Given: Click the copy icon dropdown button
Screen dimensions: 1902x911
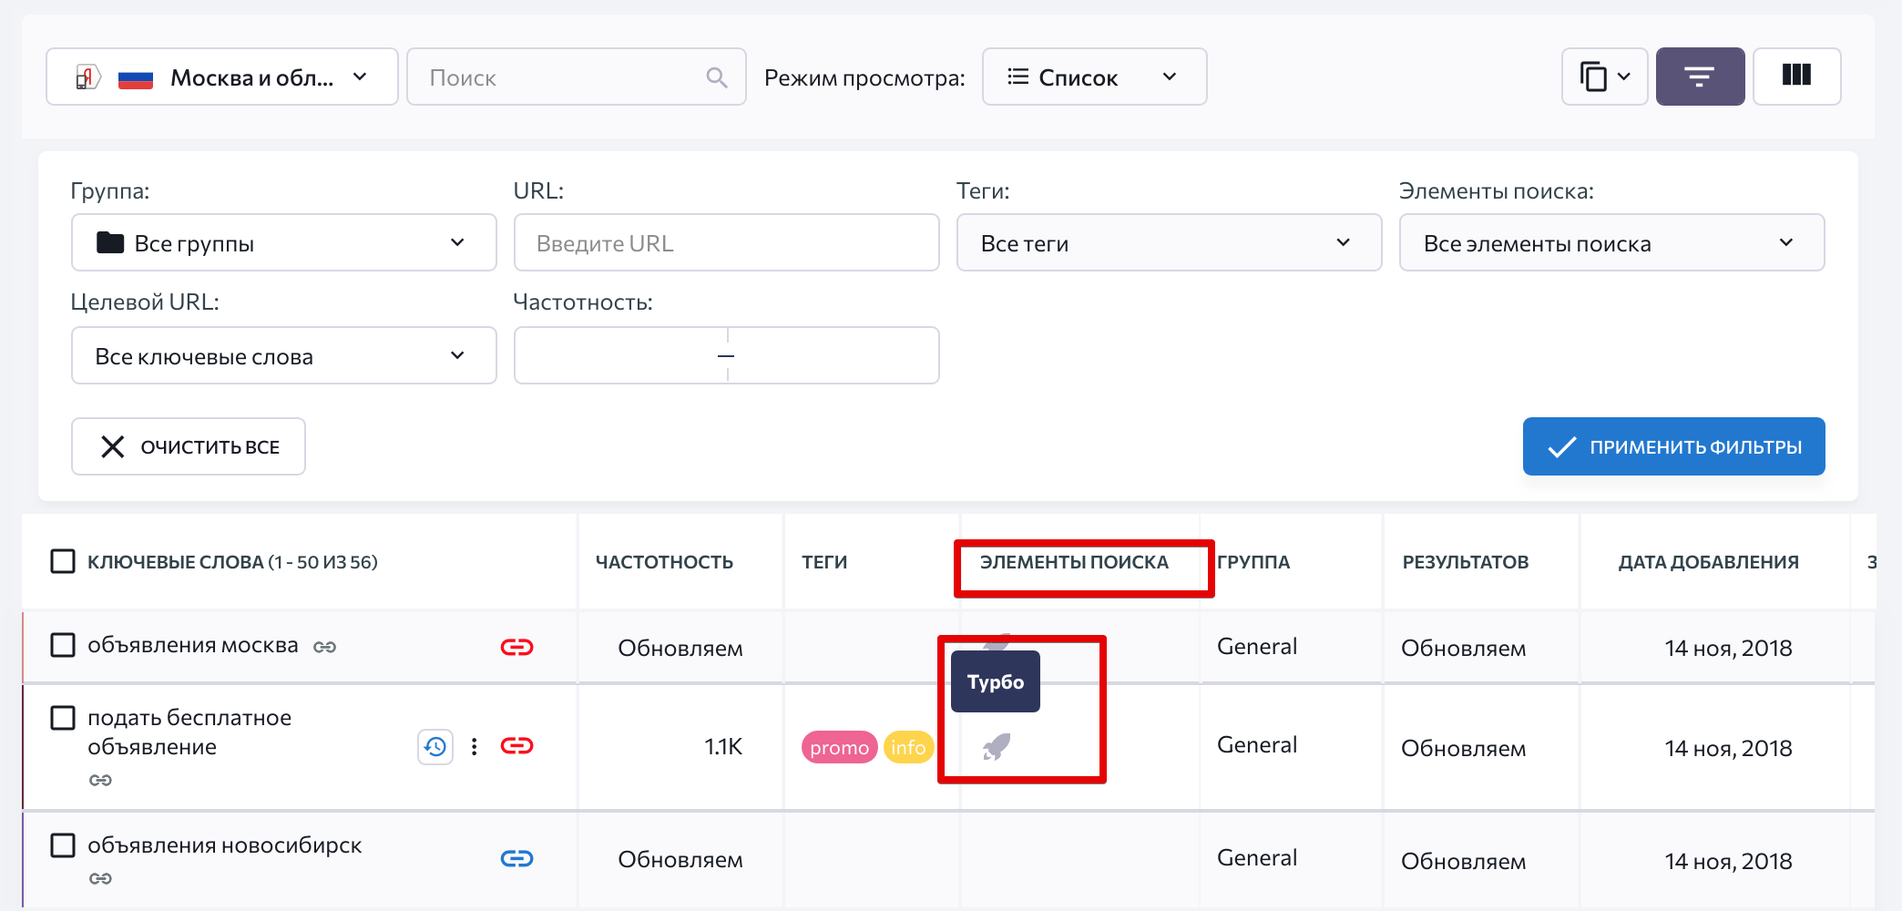Looking at the screenshot, I should [1604, 77].
